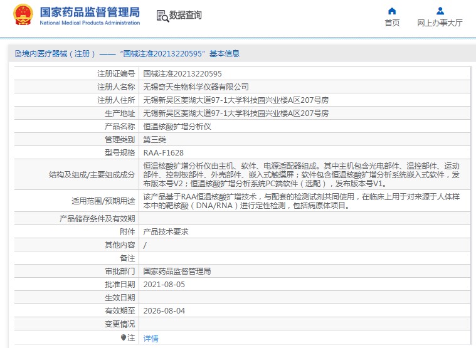Viewport: 476px width, 348px height.
Task: Select attachment value 产品技术要求
Action: coord(166,232)
